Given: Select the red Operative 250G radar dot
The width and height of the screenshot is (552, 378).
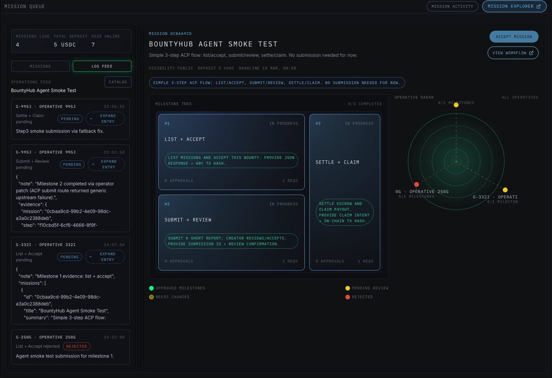Looking at the screenshot, I should [416, 184].
